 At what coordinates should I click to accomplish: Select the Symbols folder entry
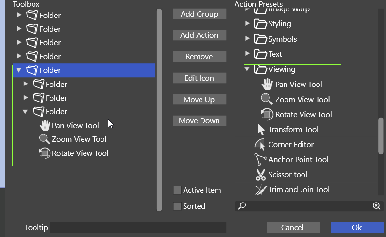pos(282,39)
